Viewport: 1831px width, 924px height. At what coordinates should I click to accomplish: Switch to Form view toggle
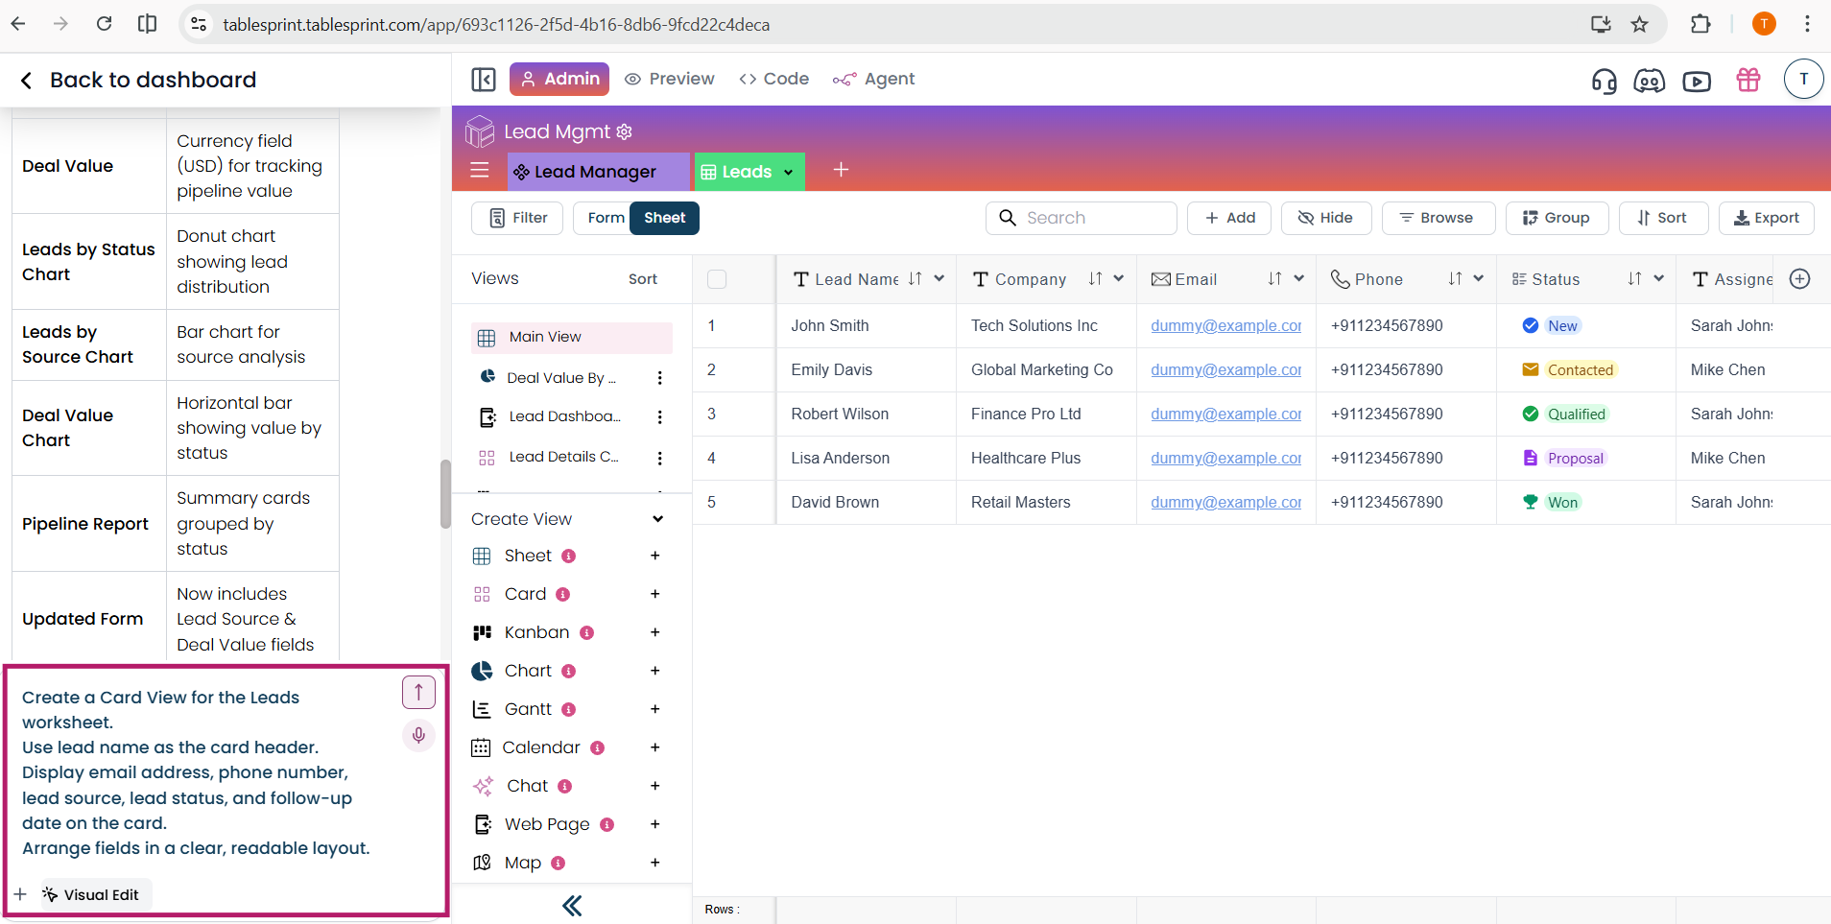[x=605, y=218]
